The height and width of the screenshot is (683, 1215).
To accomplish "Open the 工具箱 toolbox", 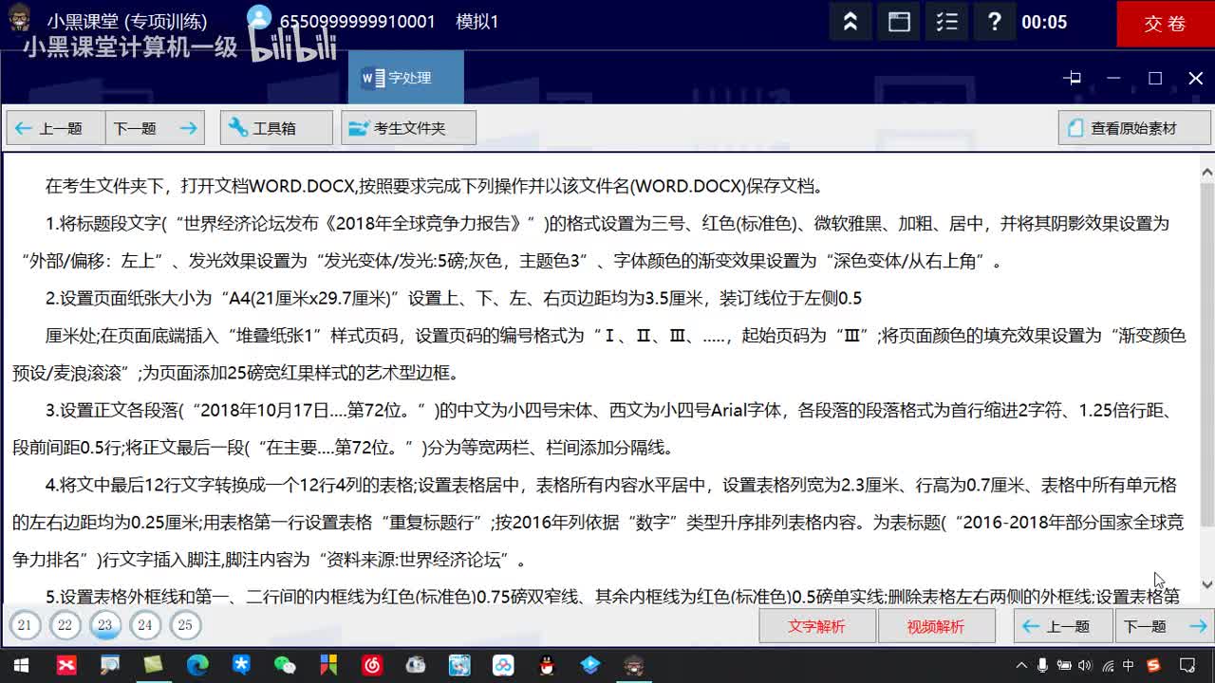I will [276, 128].
